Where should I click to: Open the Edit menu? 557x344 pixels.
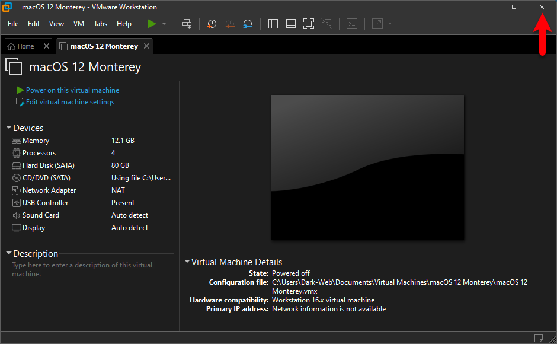[x=34, y=24]
